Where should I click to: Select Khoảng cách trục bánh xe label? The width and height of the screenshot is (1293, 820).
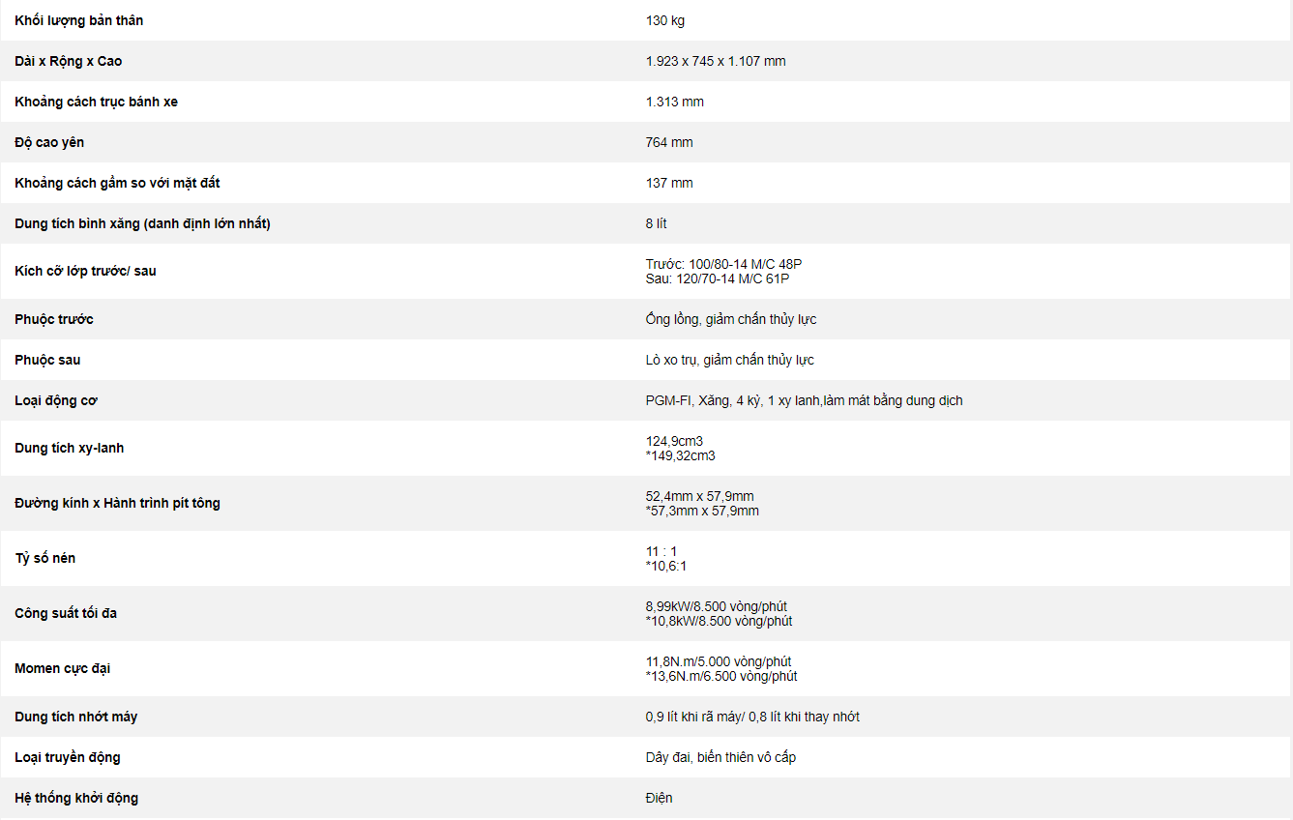(96, 102)
